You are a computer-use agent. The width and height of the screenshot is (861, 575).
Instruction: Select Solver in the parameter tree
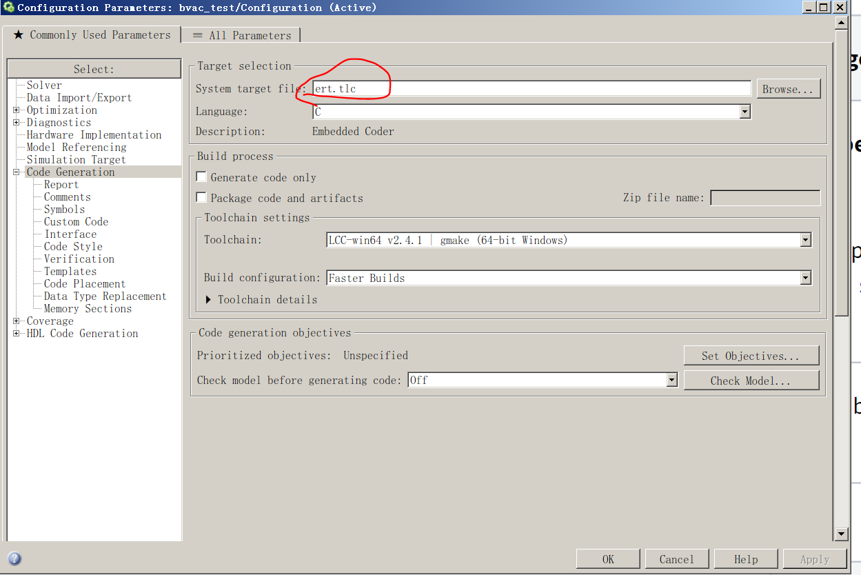coord(43,85)
